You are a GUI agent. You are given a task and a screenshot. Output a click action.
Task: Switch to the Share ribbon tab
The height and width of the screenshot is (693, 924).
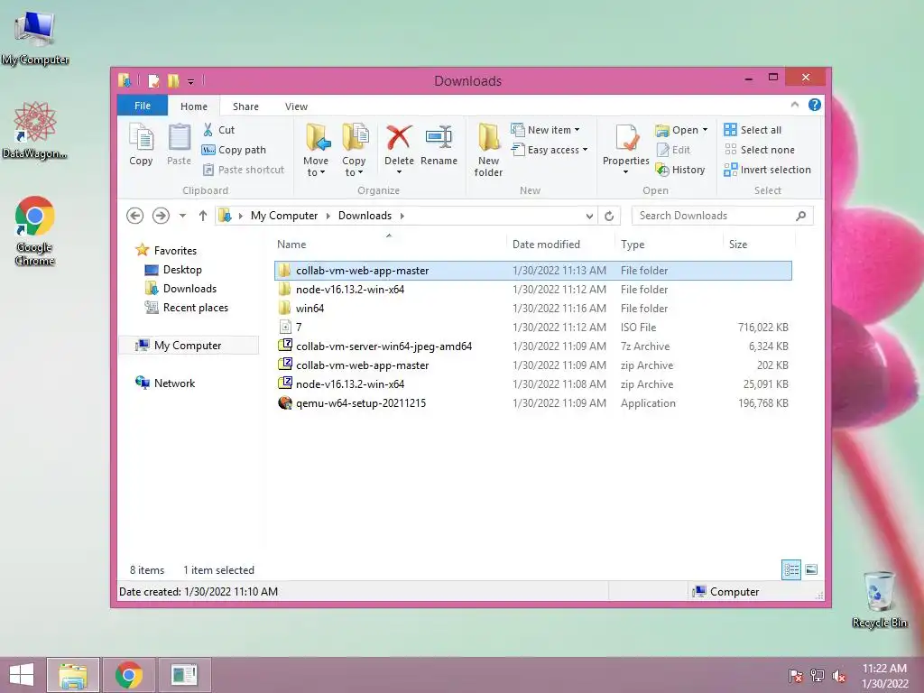click(x=245, y=106)
